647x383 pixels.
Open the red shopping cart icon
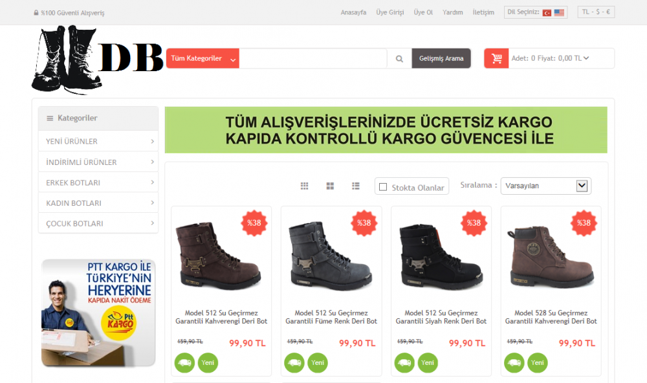click(496, 59)
